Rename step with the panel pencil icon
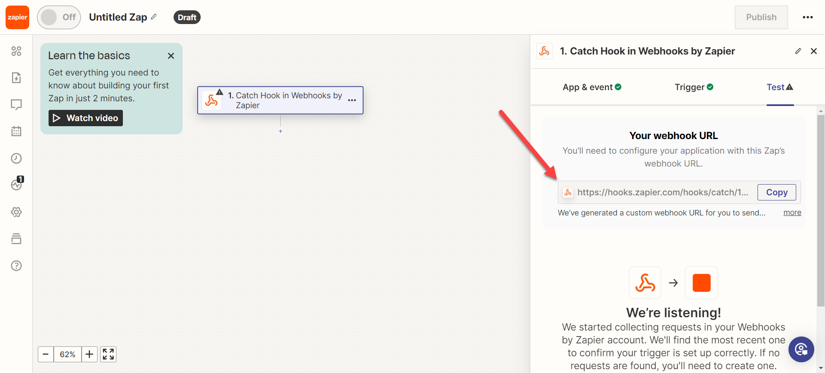The width and height of the screenshot is (825, 373). pyautogui.click(x=798, y=51)
